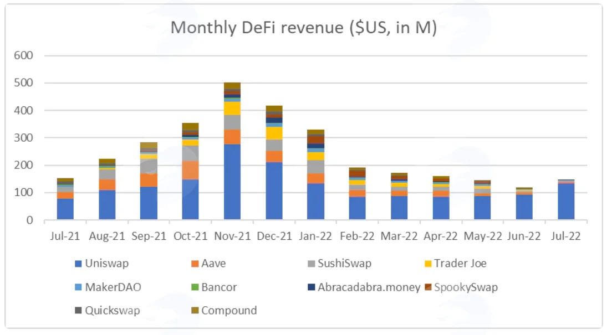
Task: Click the Dec-21 stacked bar
Action: click(274, 163)
